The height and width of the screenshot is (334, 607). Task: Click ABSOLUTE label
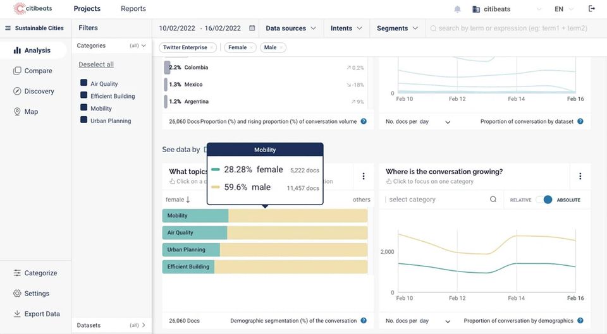(x=568, y=200)
